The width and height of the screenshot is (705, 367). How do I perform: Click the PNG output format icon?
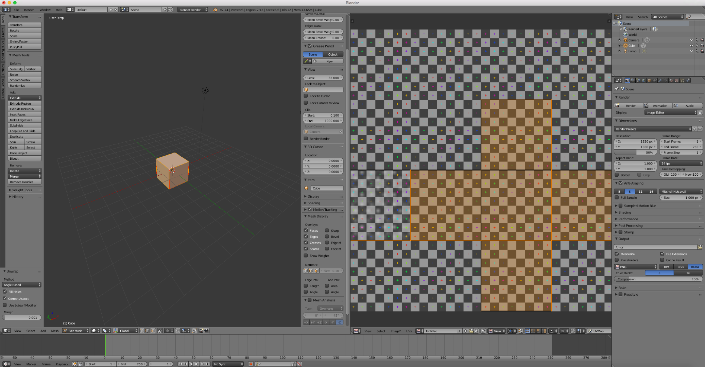tap(617, 267)
